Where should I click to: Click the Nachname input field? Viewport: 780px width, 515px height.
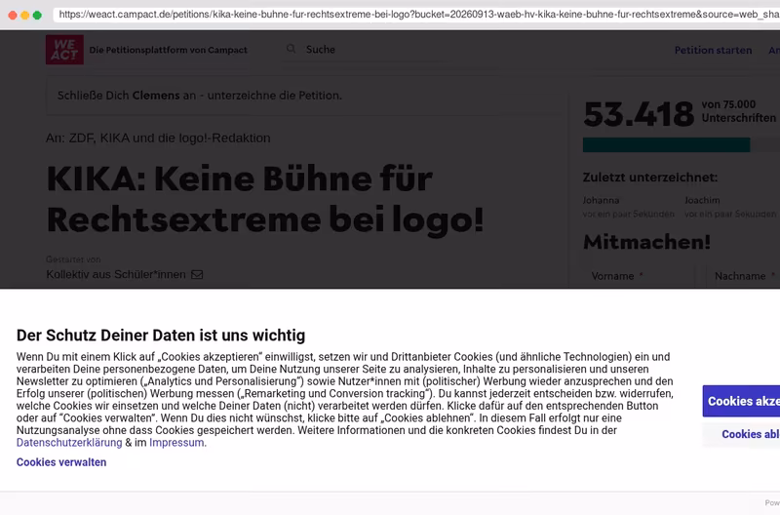[x=743, y=277]
